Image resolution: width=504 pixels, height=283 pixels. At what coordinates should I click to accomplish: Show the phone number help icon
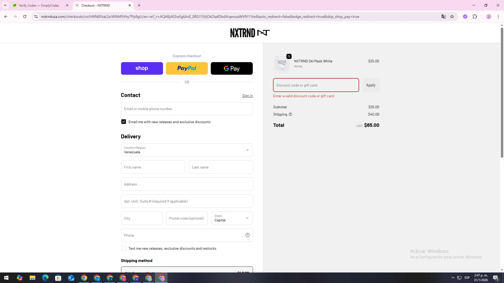(x=248, y=235)
